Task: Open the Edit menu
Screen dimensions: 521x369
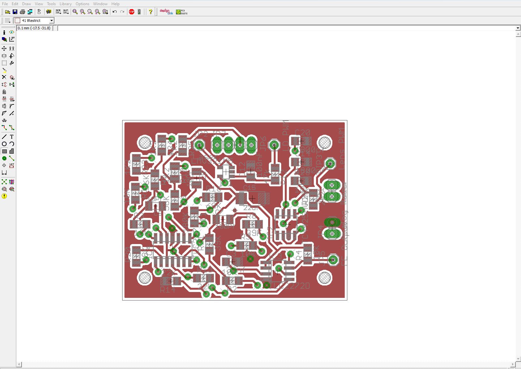Action: click(15, 4)
